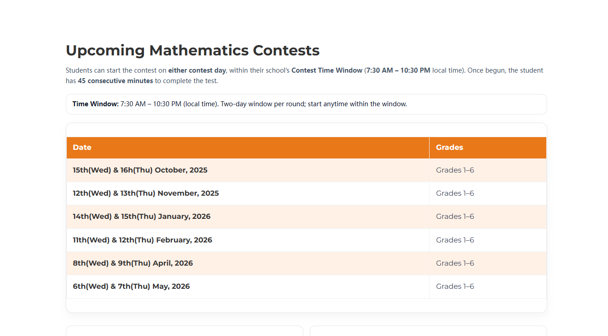The image size is (608, 336).
Task: Click the Grades 1–6 cell for April 2026
Action: click(455, 263)
